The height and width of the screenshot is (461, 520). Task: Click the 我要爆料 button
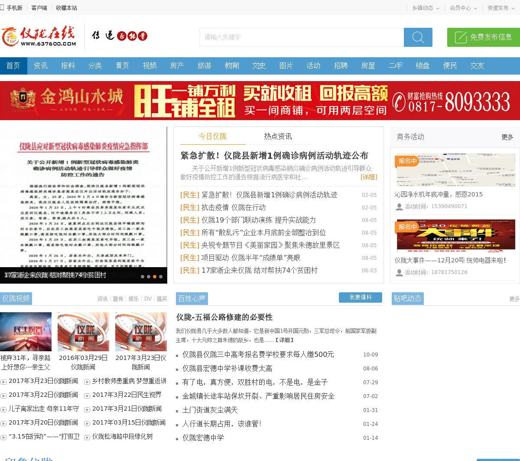click(x=360, y=297)
